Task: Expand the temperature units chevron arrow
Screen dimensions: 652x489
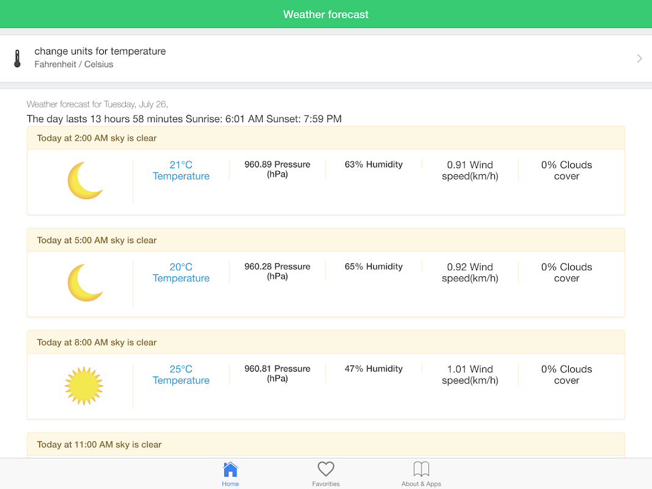Action: pyautogui.click(x=640, y=58)
